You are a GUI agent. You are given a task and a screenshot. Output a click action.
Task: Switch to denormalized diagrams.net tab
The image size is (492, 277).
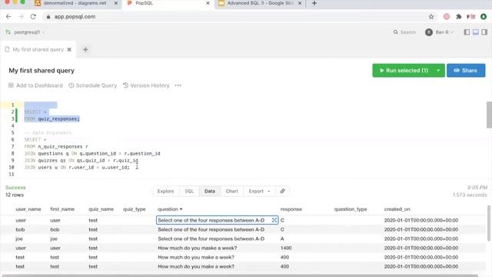click(x=75, y=3)
